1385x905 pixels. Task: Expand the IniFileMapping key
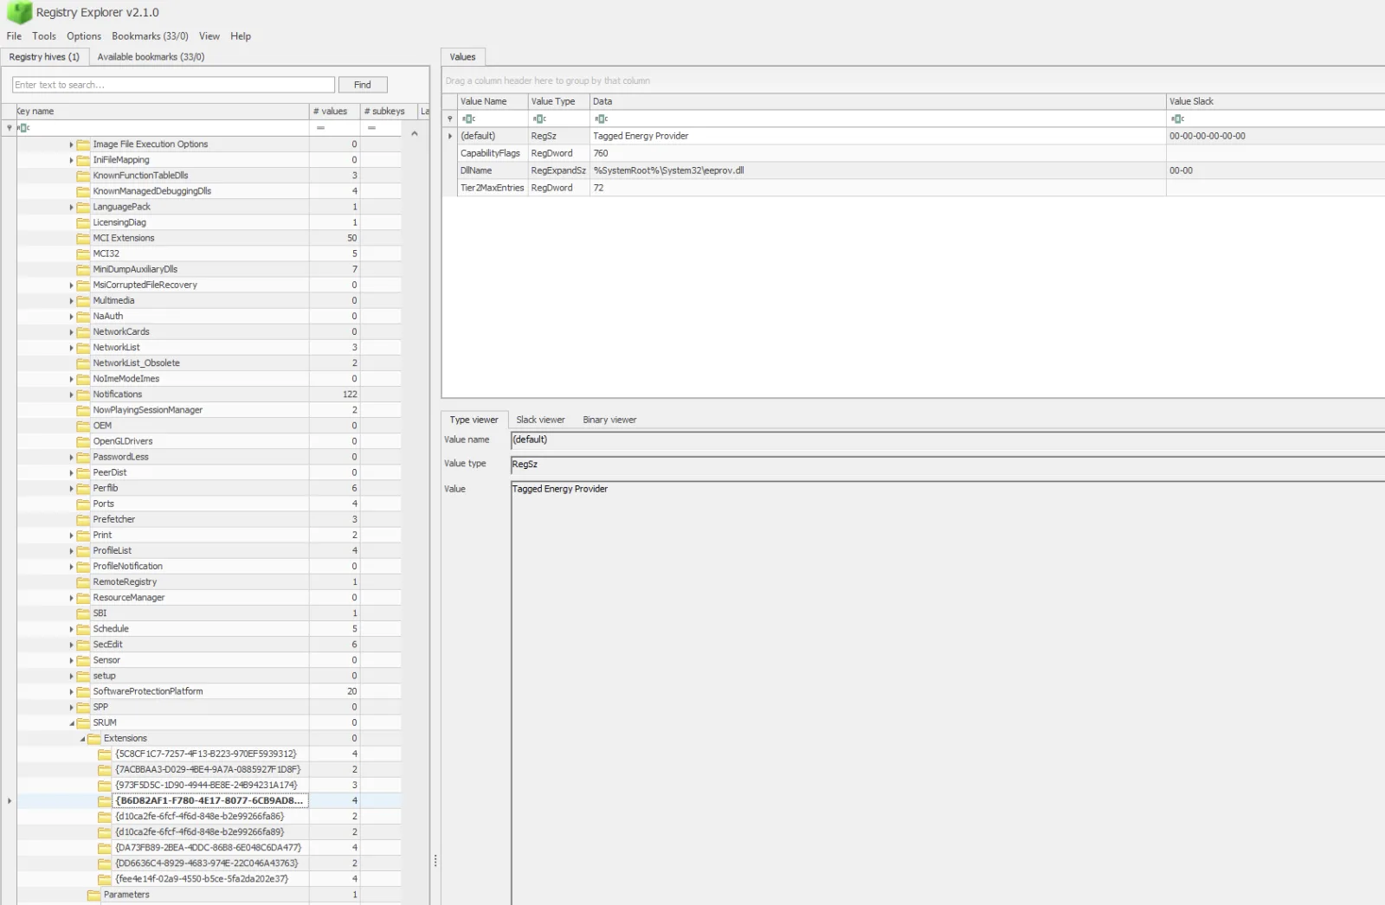(x=71, y=160)
